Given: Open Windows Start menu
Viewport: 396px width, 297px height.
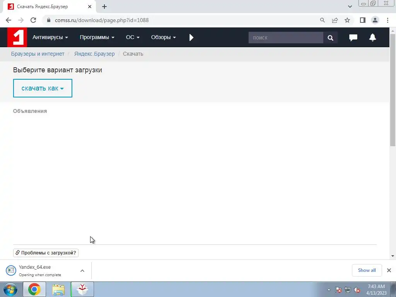Looking at the screenshot, I should point(10,289).
